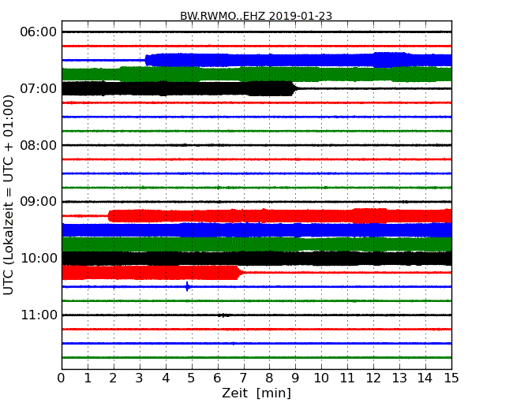
Task: Click the 9 minute tick label
Action: [x=295, y=378]
